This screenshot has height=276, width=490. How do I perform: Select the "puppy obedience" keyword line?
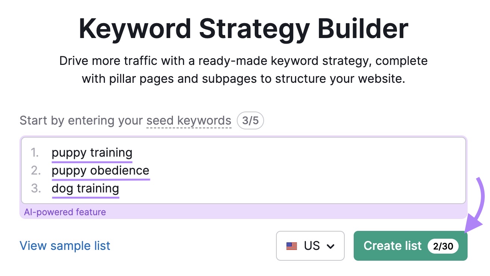pyautogui.click(x=100, y=171)
